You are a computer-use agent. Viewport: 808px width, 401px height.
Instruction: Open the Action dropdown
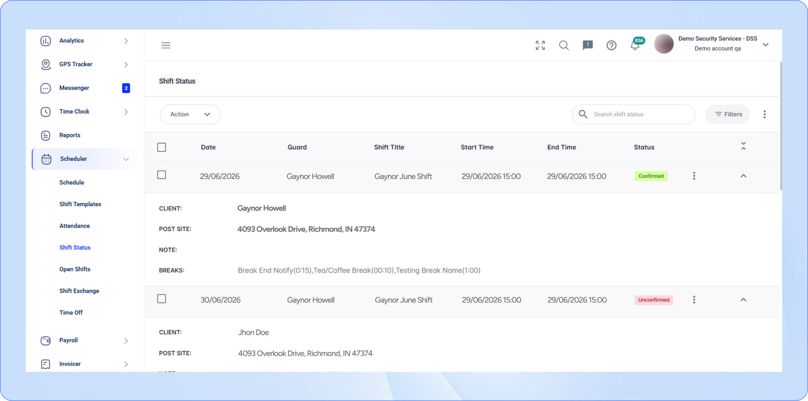[x=190, y=114]
